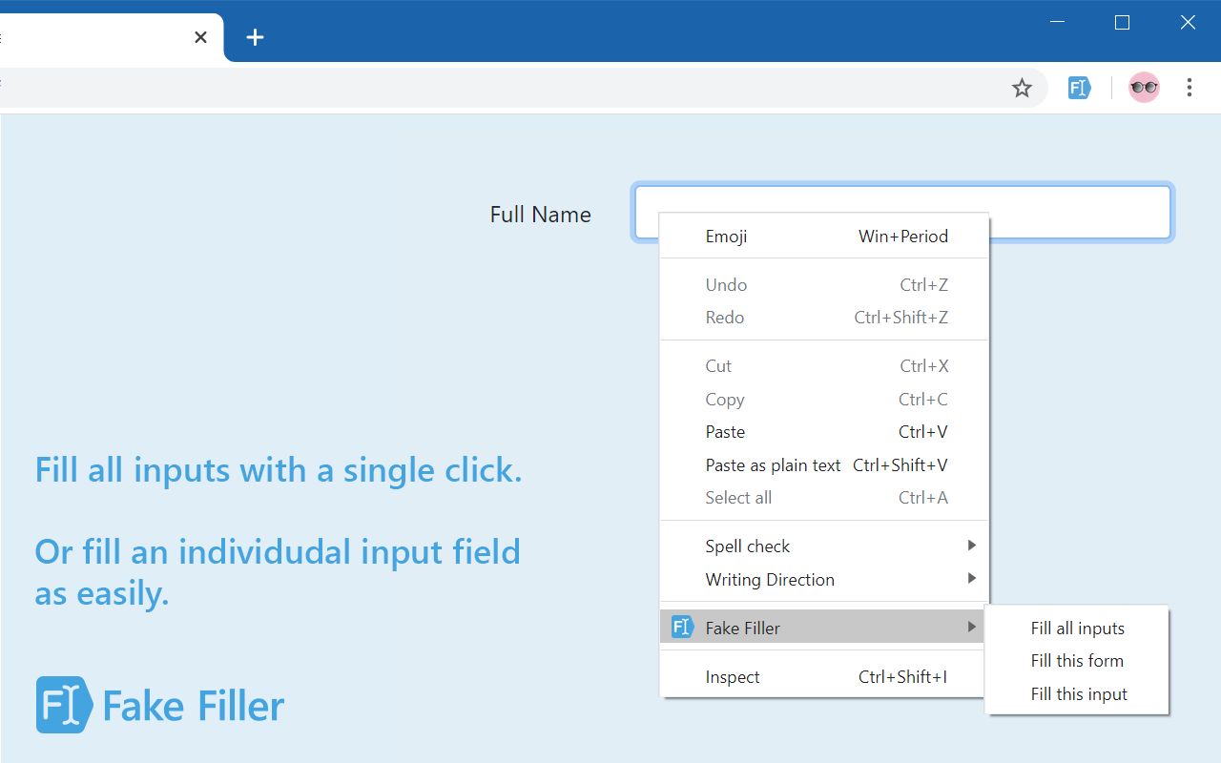
Task: Choose Fill this input from the submenu
Action: 1078,693
